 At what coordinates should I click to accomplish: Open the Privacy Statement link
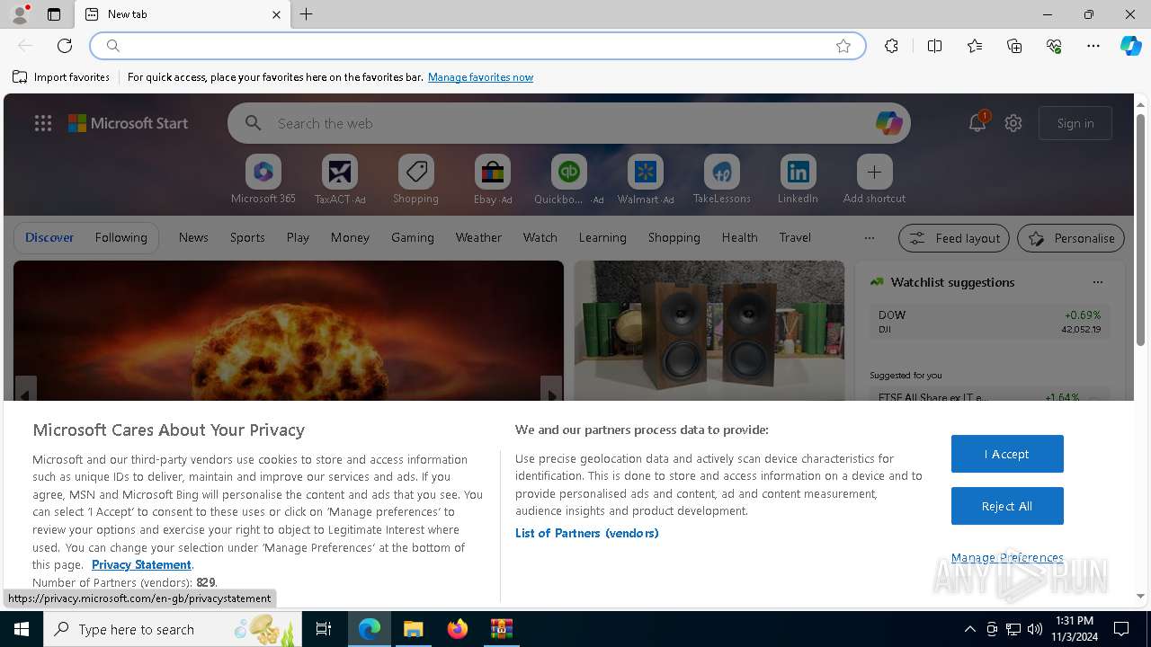(x=141, y=564)
